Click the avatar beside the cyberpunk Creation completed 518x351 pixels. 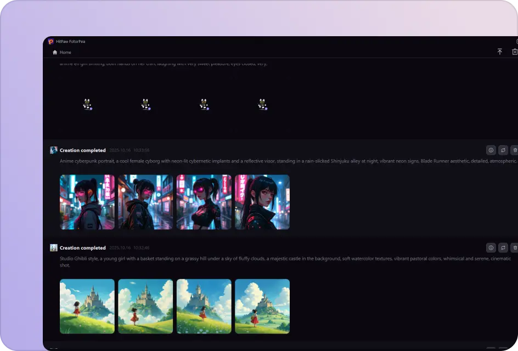pyautogui.click(x=53, y=150)
